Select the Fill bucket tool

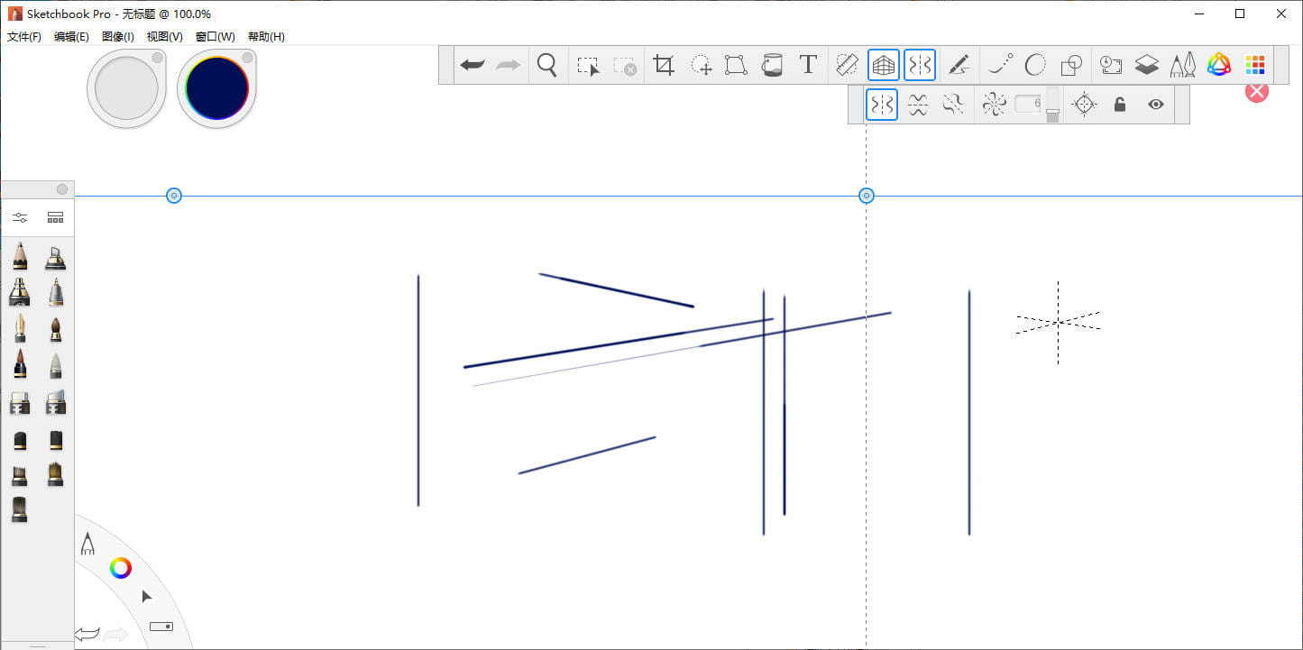(772, 64)
